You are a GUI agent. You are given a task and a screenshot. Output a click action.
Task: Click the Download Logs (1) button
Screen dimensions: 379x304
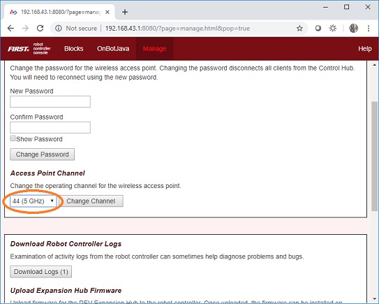click(x=41, y=272)
